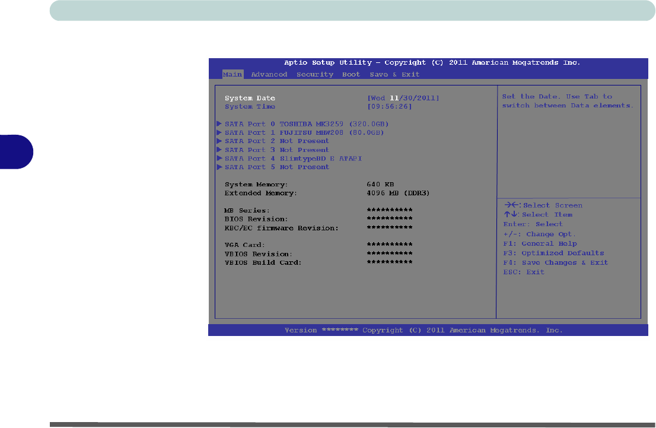Select the System Time value field
The height and width of the screenshot is (428, 656).
(389, 107)
